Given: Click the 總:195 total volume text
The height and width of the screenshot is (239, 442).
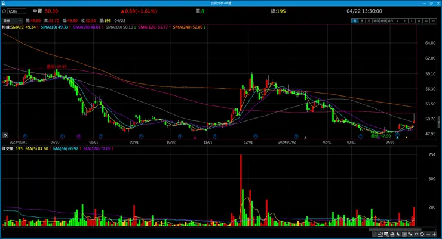Looking at the screenshot, I should pyautogui.click(x=278, y=11).
